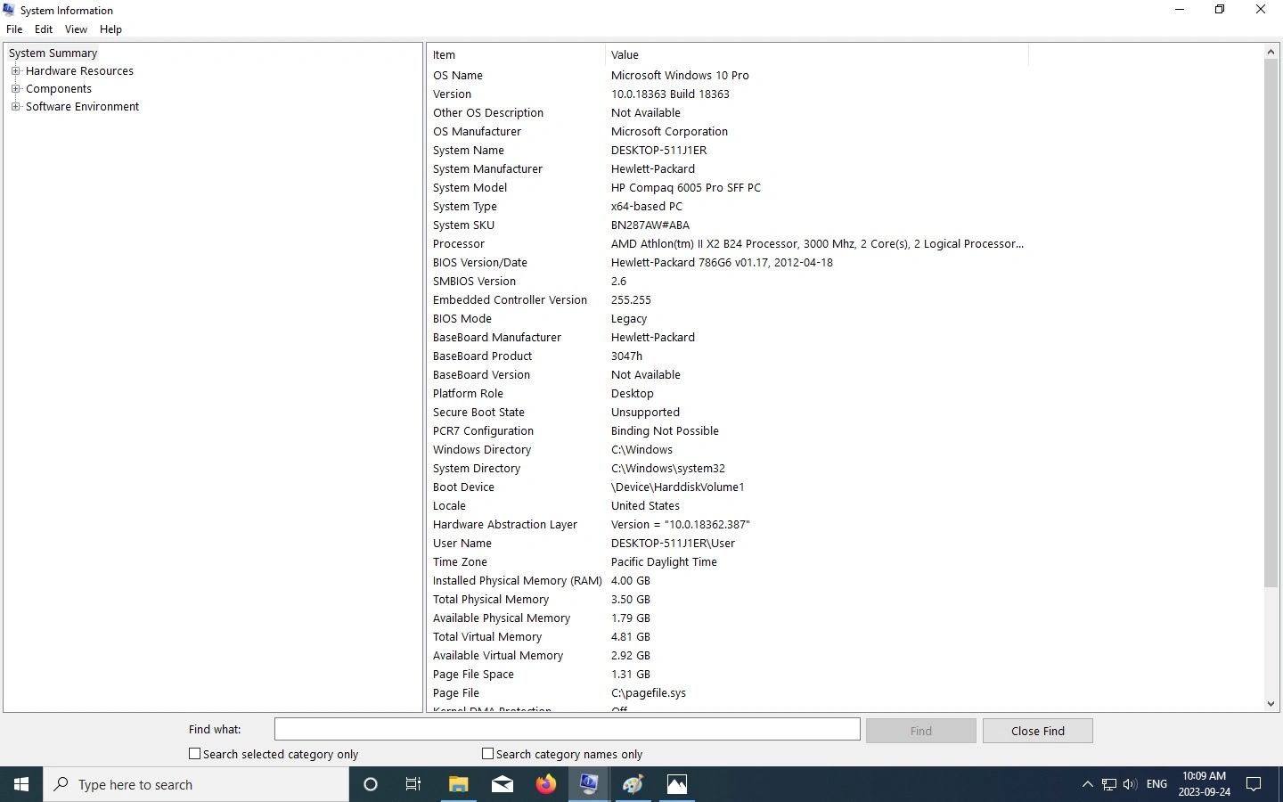Open Firefox from the taskbar
This screenshot has height=802, width=1283.
[x=545, y=784]
